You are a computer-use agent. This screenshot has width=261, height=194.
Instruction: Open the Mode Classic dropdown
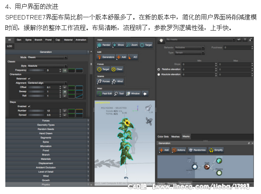pos(47,57)
